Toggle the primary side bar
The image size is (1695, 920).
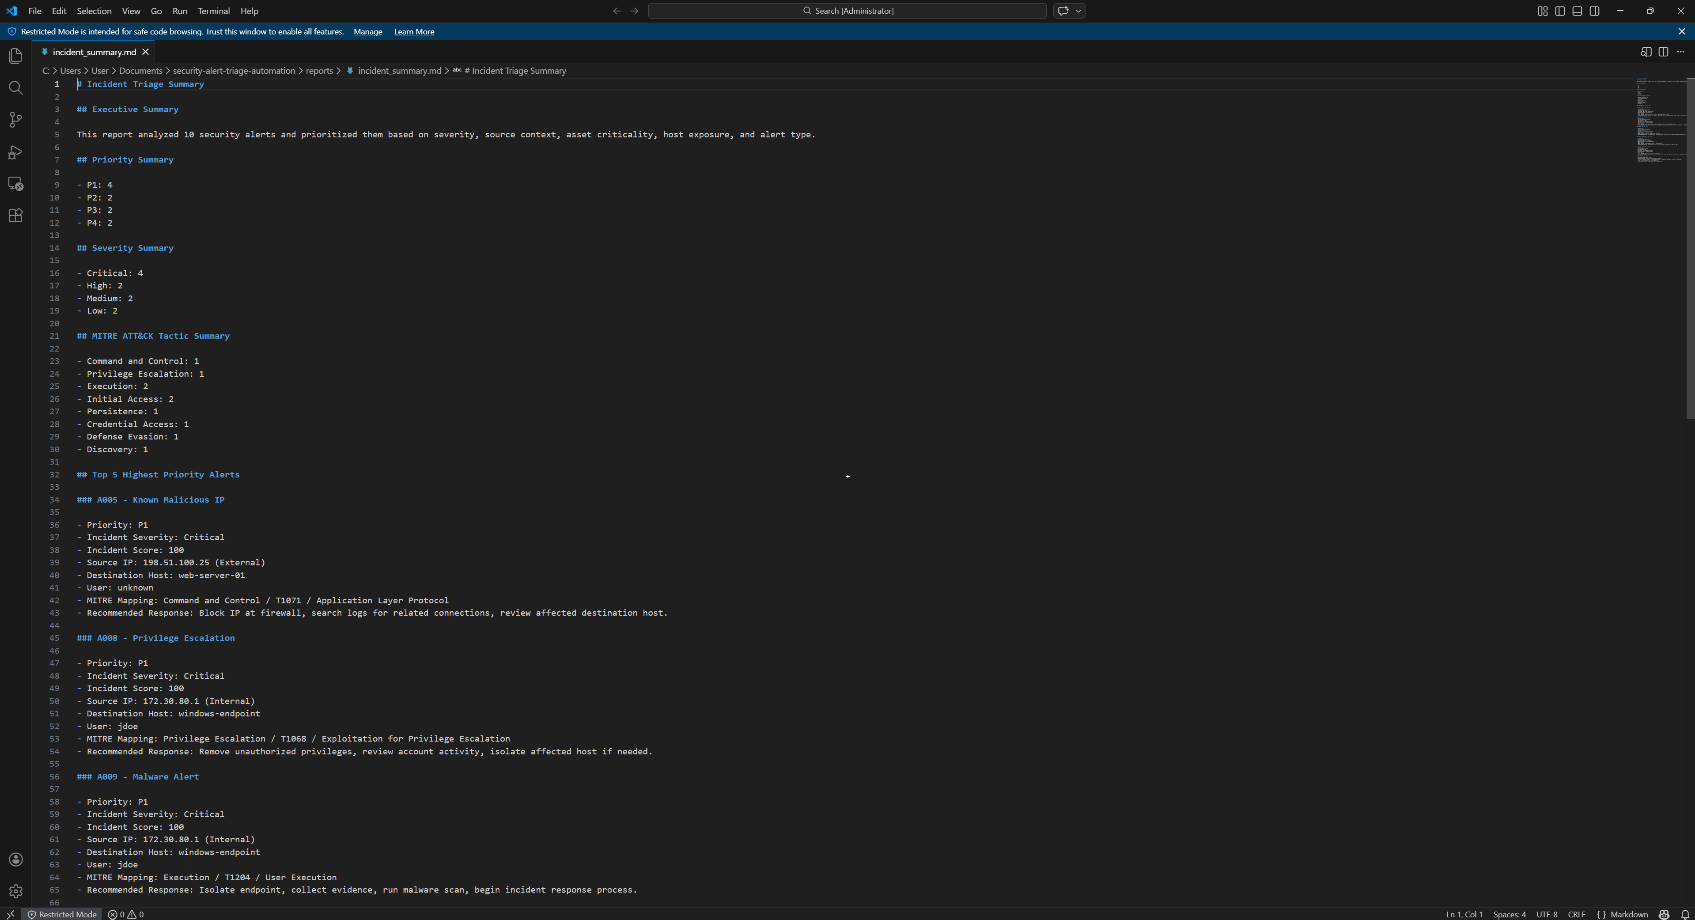1560,11
